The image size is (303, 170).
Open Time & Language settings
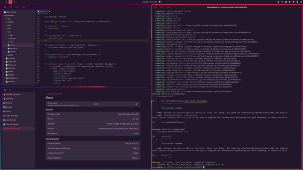[x=18, y=124]
